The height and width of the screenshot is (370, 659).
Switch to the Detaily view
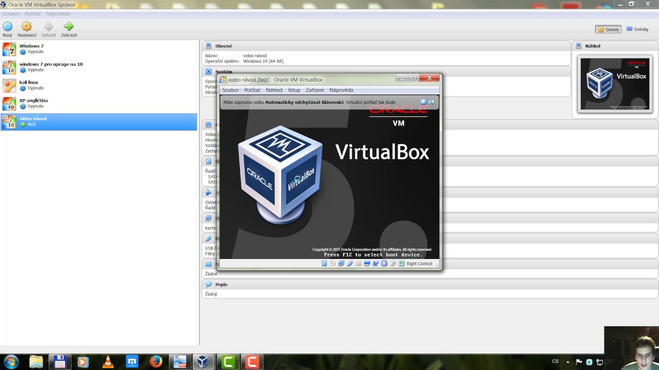point(608,29)
